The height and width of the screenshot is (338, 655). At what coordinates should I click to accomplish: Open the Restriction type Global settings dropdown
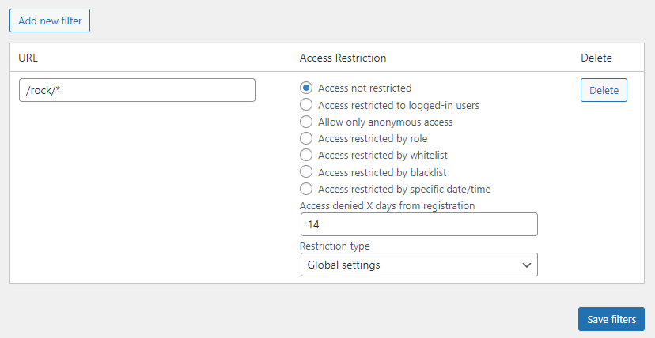[419, 265]
